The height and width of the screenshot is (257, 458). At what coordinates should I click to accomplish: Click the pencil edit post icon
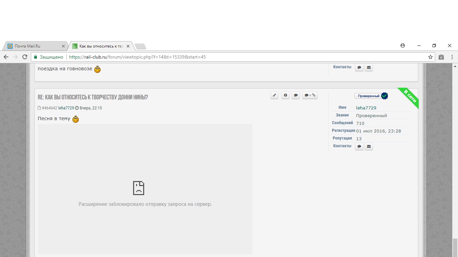274,95
